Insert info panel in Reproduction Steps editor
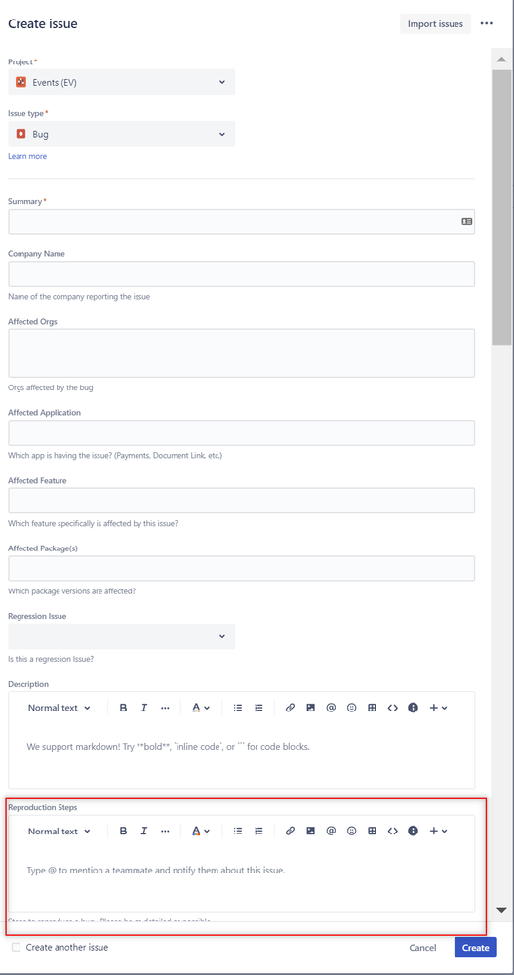Viewport: 514px width, 975px height. click(413, 831)
